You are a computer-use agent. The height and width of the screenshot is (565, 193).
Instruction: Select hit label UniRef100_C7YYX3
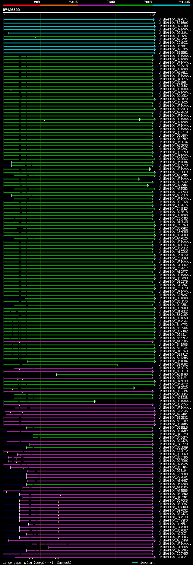coord(173,192)
